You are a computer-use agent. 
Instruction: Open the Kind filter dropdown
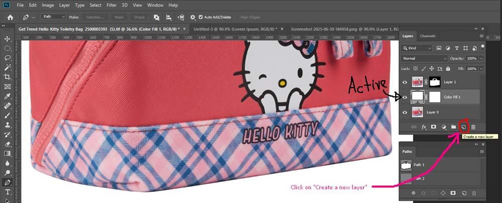click(x=417, y=48)
